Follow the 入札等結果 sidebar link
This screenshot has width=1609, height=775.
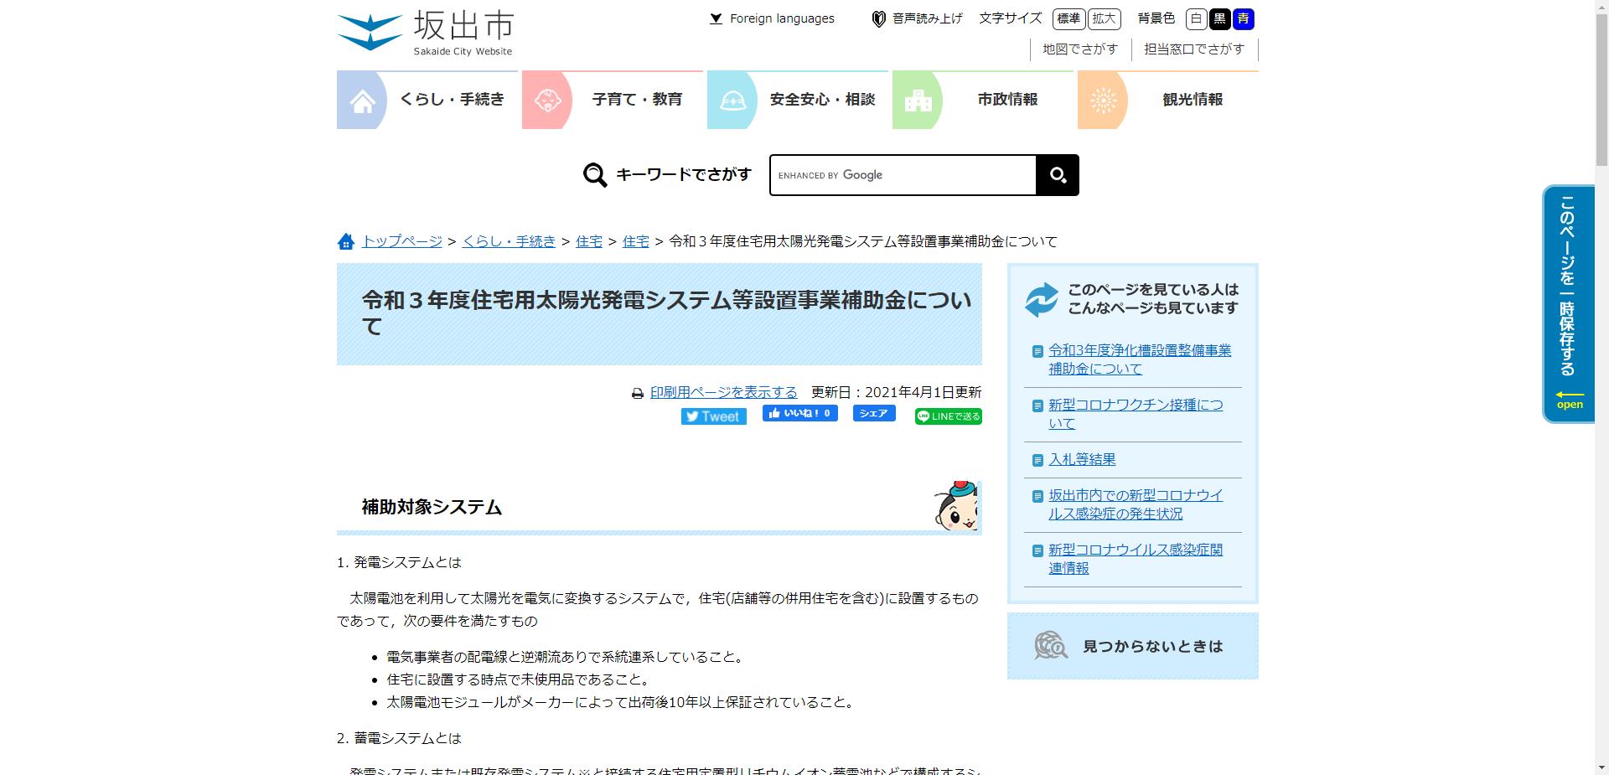[1081, 459]
